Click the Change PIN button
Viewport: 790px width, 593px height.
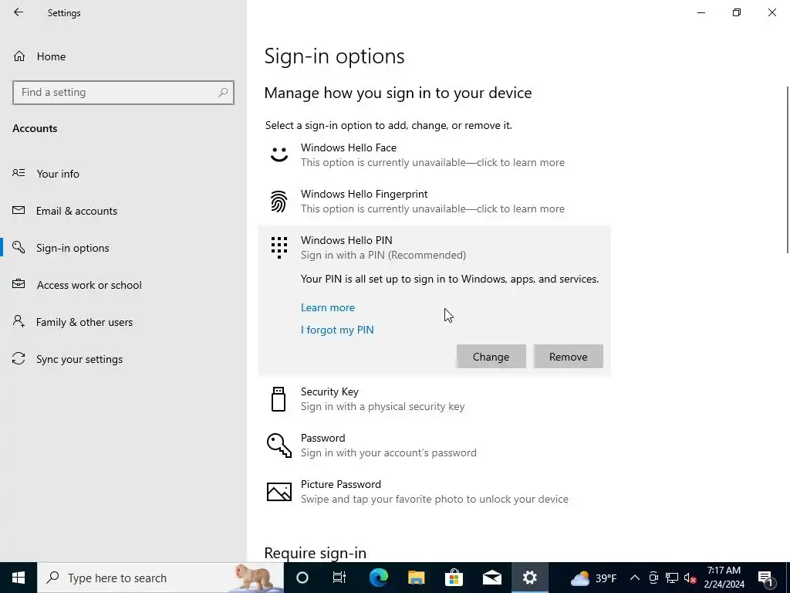491,357
